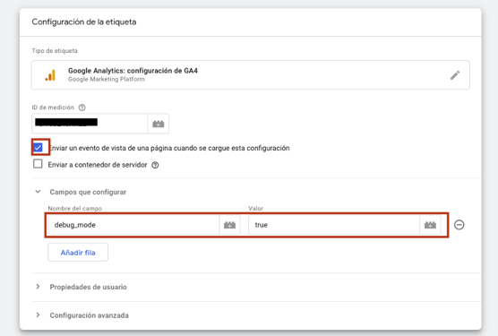Uncheck page view event on load checkbox
498x336 pixels.
coord(38,148)
